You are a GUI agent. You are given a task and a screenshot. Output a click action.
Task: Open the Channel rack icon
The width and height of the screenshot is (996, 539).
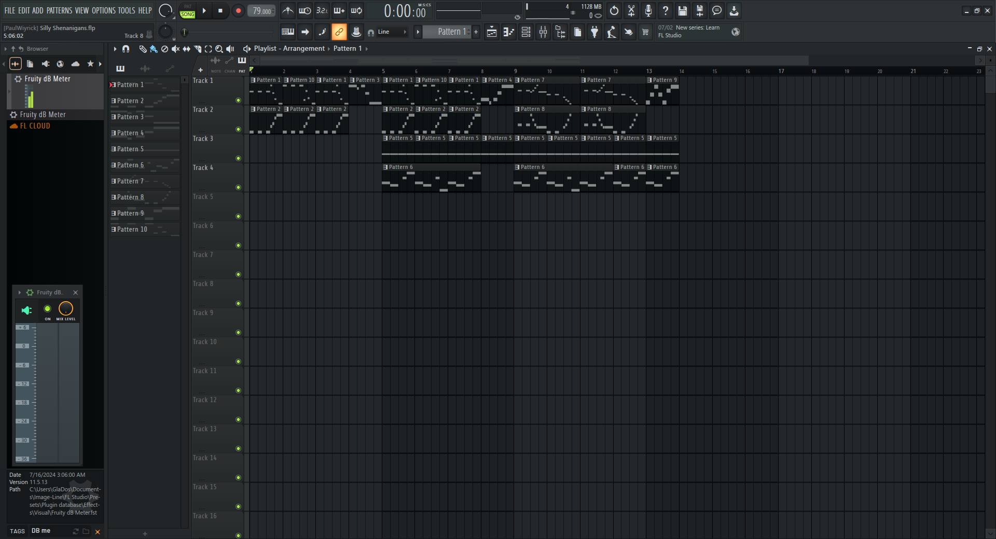coord(526,32)
